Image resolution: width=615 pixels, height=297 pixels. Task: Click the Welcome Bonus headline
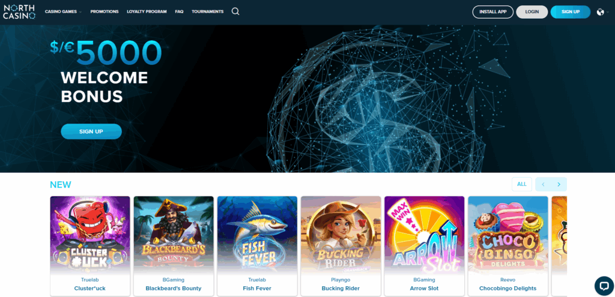click(105, 87)
